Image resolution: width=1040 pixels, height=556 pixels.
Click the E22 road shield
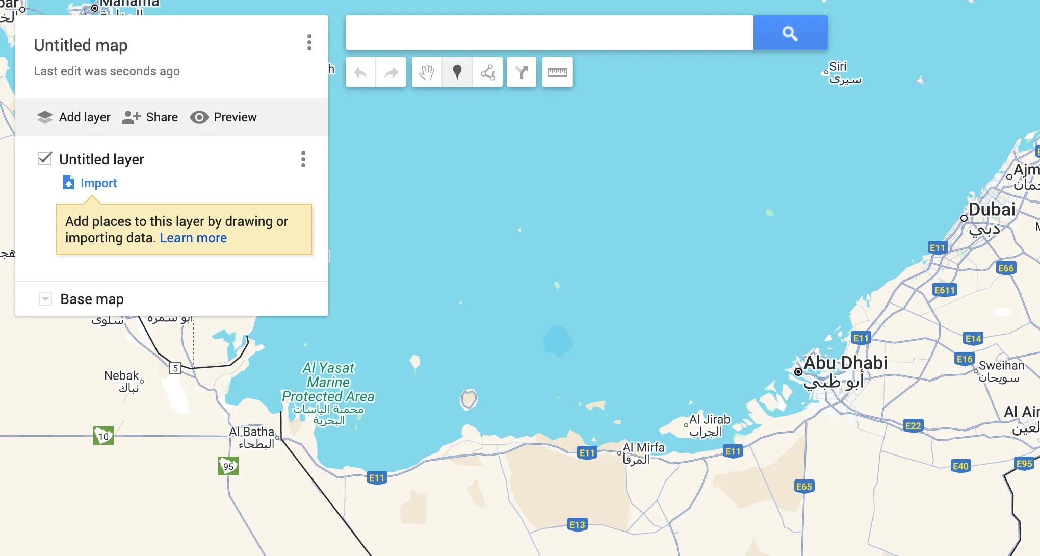[x=913, y=425]
